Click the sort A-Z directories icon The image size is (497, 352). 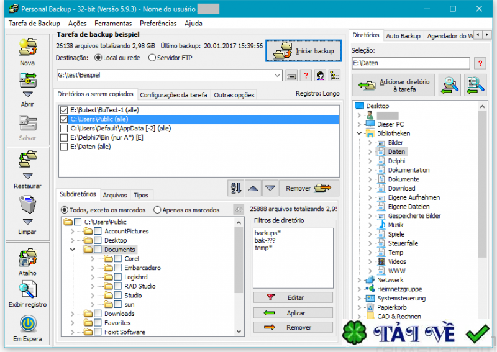pyautogui.click(x=236, y=188)
